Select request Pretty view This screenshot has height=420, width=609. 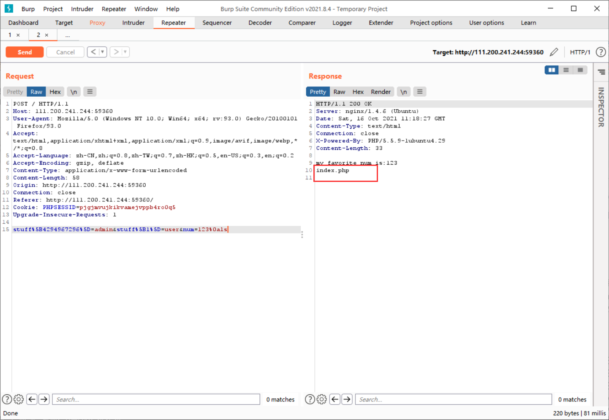[15, 92]
